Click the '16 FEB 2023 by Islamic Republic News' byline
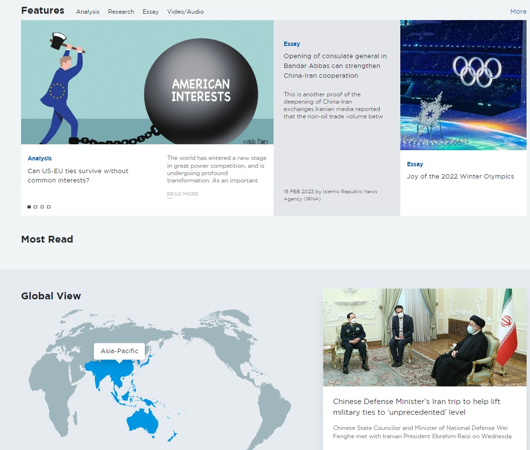 tap(330, 195)
